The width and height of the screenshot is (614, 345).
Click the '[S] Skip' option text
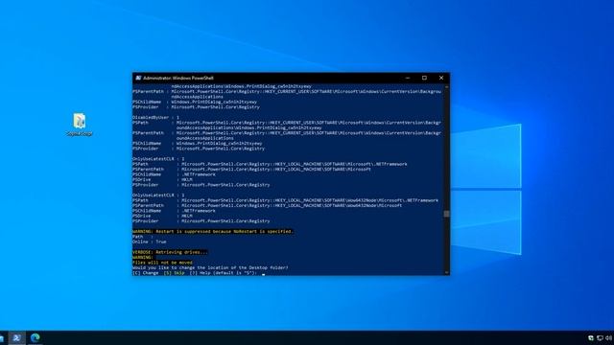tap(174, 272)
